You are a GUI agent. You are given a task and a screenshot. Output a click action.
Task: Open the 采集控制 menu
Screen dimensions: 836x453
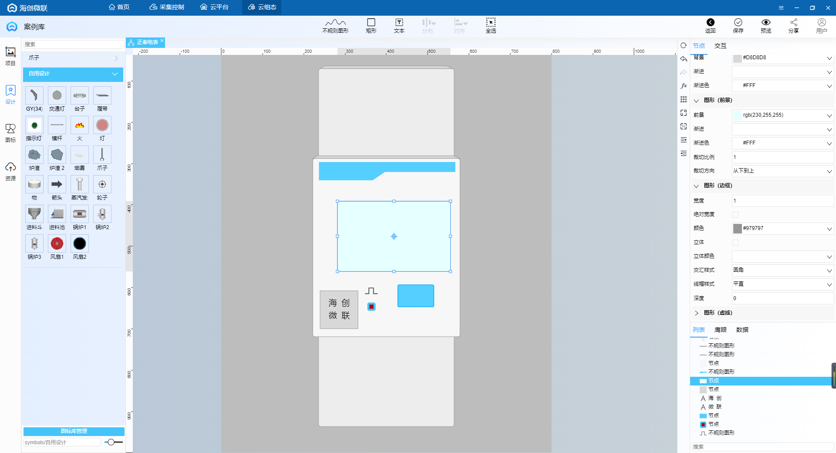tap(167, 7)
